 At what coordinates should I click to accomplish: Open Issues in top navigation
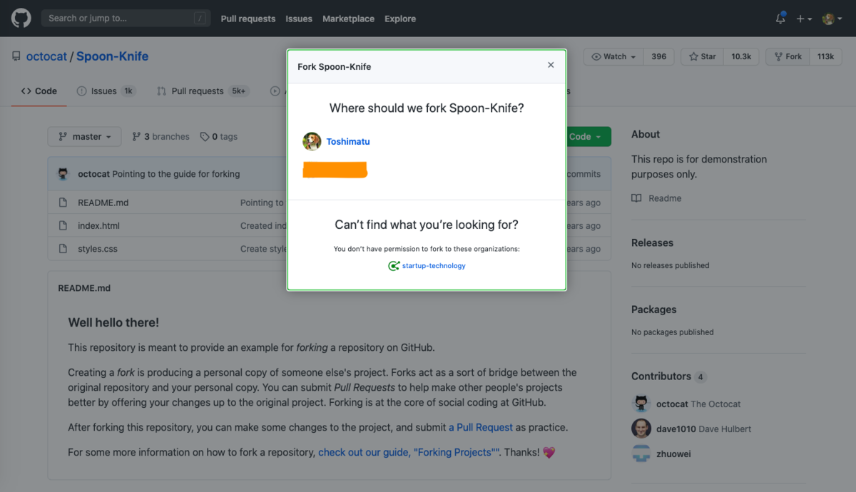pyautogui.click(x=299, y=19)
